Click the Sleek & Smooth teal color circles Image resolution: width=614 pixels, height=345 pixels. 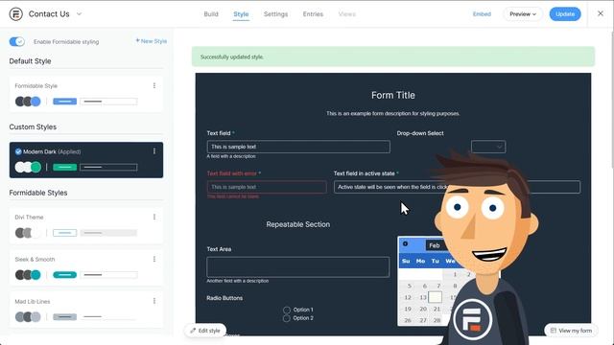tap(28, 275)
